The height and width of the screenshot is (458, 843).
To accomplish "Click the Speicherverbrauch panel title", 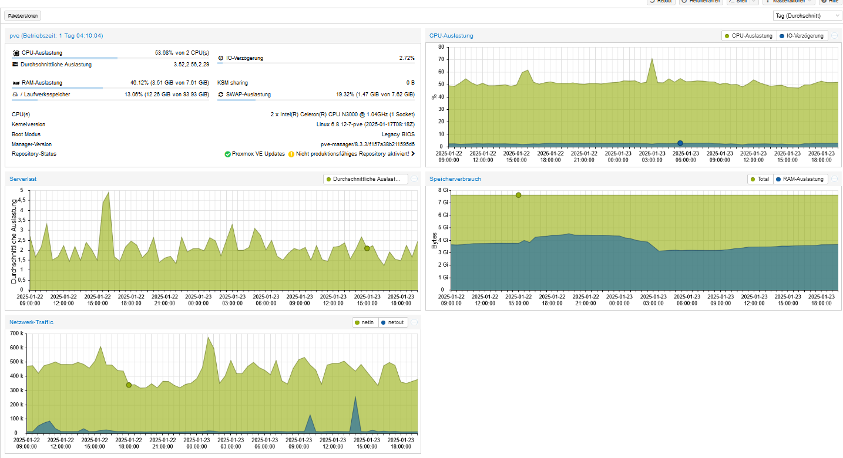I will pyautogui.click(x=455, y=179).
